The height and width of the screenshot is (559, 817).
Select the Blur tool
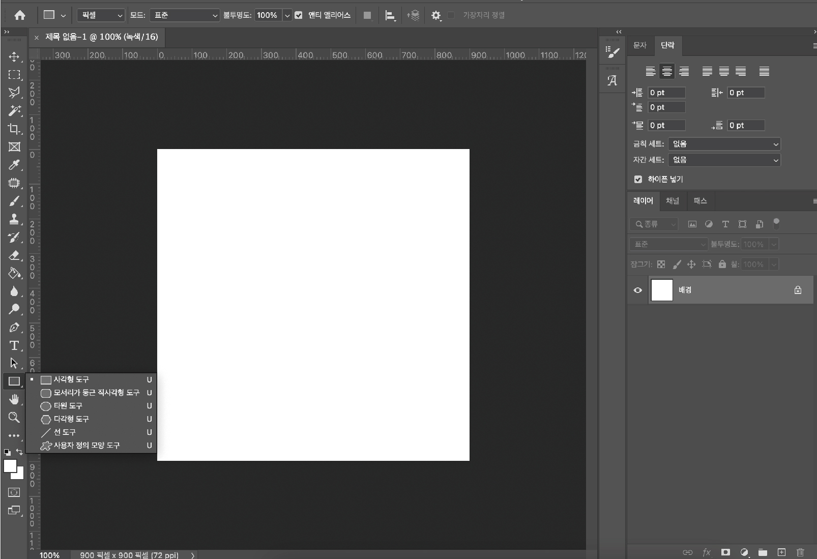[x=14, y=291]
